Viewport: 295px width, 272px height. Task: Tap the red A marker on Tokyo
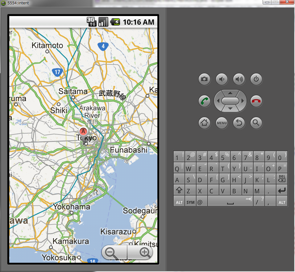[83, 132]
